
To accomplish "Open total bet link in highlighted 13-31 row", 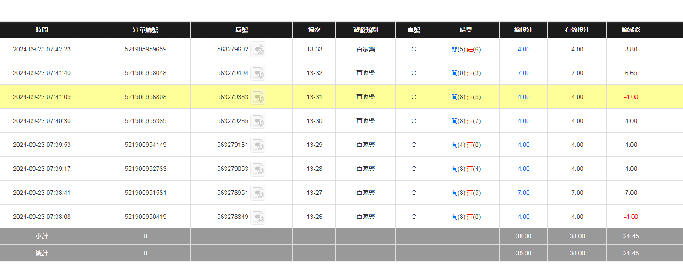I will pyautogui.click(x=524, y=97).
